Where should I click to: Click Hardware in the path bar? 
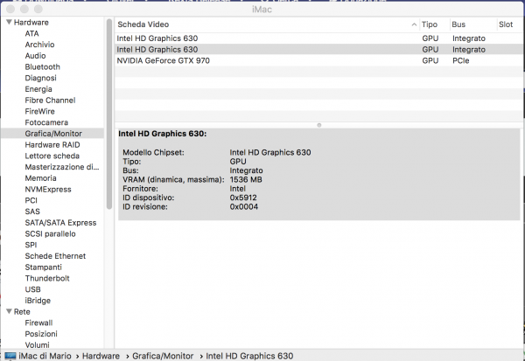(x=101, y=356)
